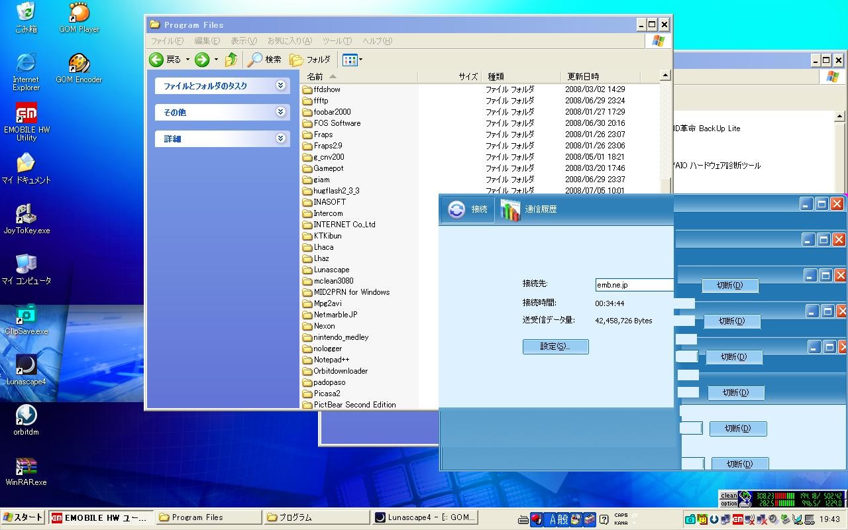Open the ヘルプ(H) menu
The width and height of the screenshot is (848, 530).
[377, 41]
